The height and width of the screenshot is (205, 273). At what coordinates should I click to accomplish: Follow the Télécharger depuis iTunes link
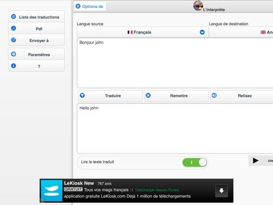tap(157, 190)
